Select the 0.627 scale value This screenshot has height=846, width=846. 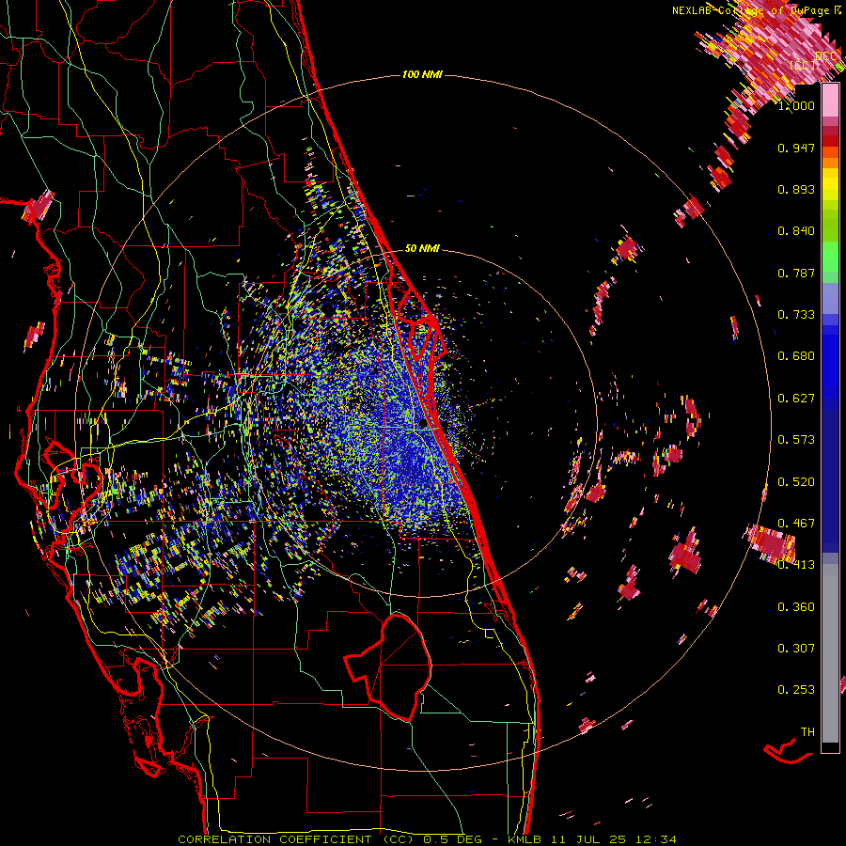pyautogui.click(x=796, y=399)
